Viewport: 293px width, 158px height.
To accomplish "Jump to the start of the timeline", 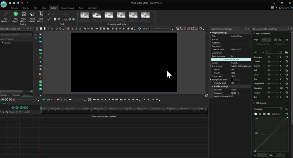I will (x=94, y=99).
